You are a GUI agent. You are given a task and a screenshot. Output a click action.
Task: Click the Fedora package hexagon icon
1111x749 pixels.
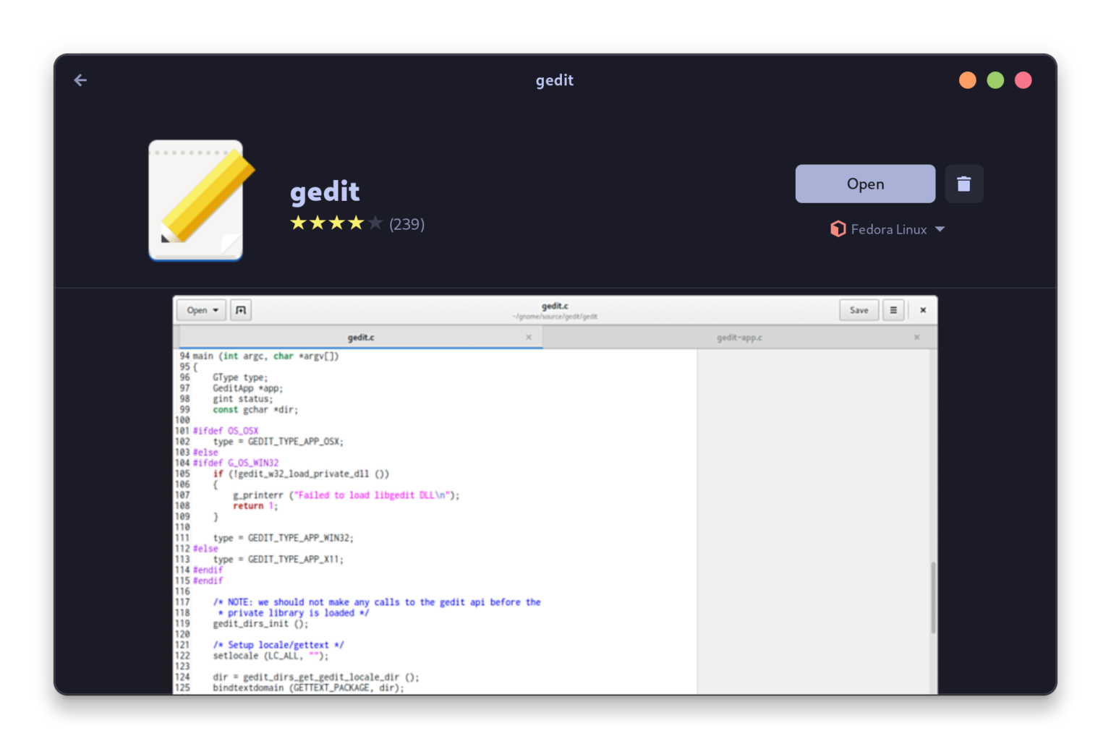pos(838,229)
